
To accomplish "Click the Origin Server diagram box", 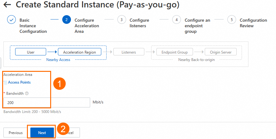I will click(x=221, y=52).
